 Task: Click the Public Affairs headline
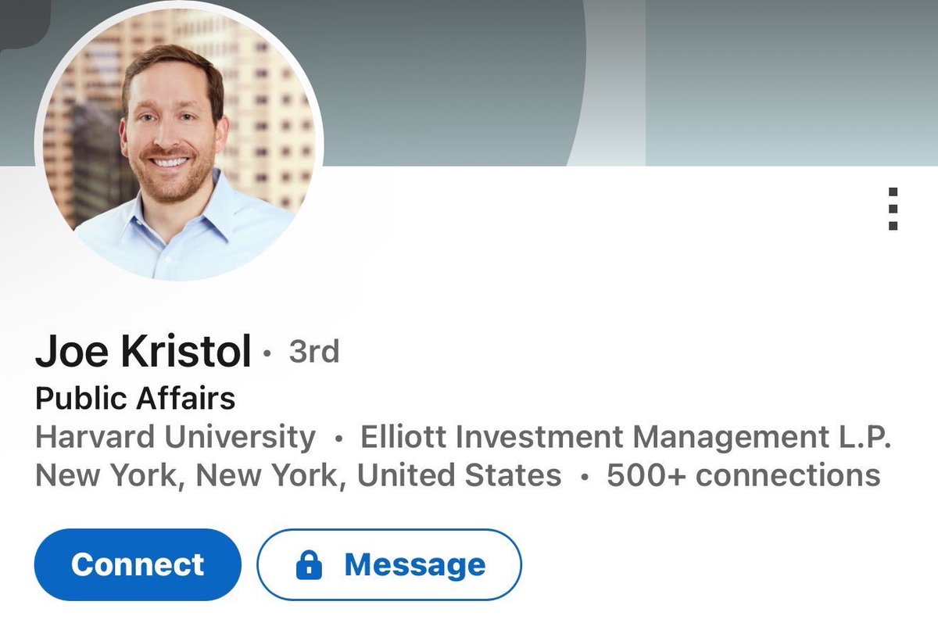135,399
